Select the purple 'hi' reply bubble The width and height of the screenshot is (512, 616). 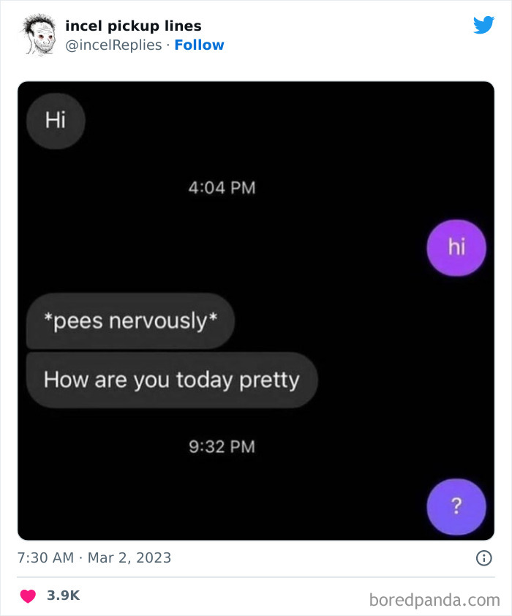click(456, 248)
